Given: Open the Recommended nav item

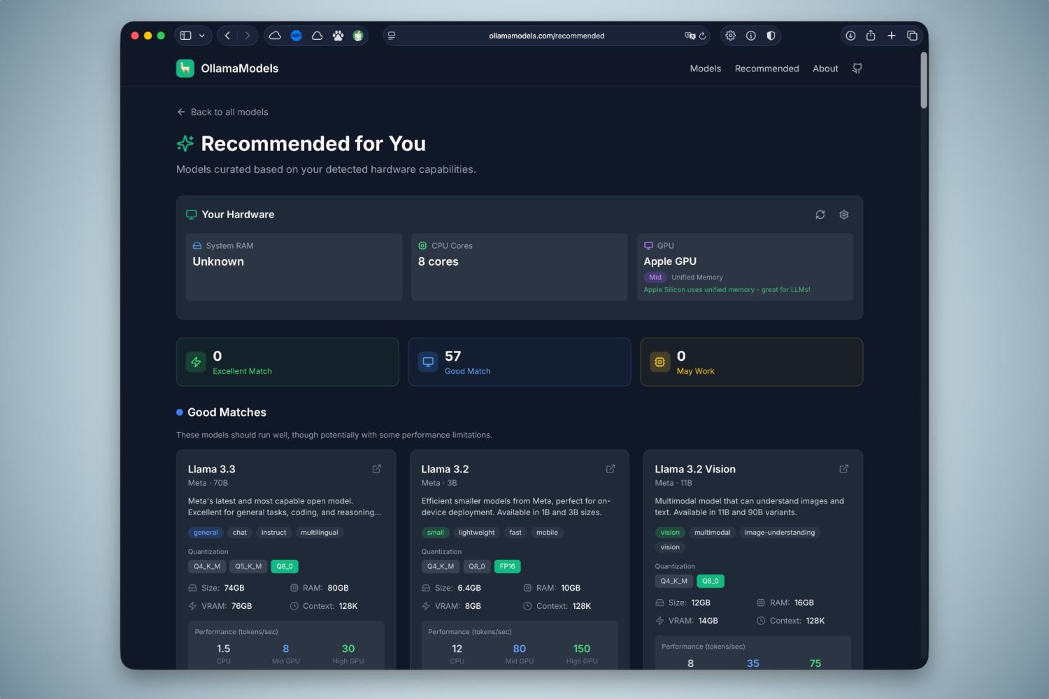Looking at the screenshot, I should point(767,69).
